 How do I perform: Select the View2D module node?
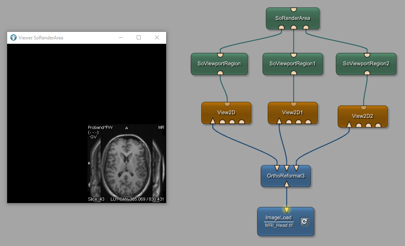(226, 113)
